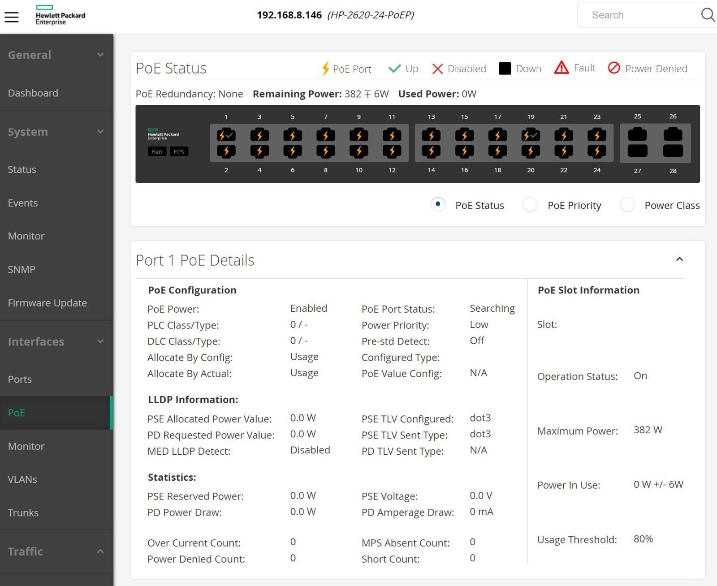Screen dimensions: 717x586
Task: Click the Up legend checkmark icon
Action: coord(394,69)
